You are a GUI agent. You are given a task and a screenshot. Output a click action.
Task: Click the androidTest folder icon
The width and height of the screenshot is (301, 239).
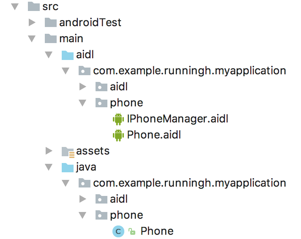click(50, 23)
